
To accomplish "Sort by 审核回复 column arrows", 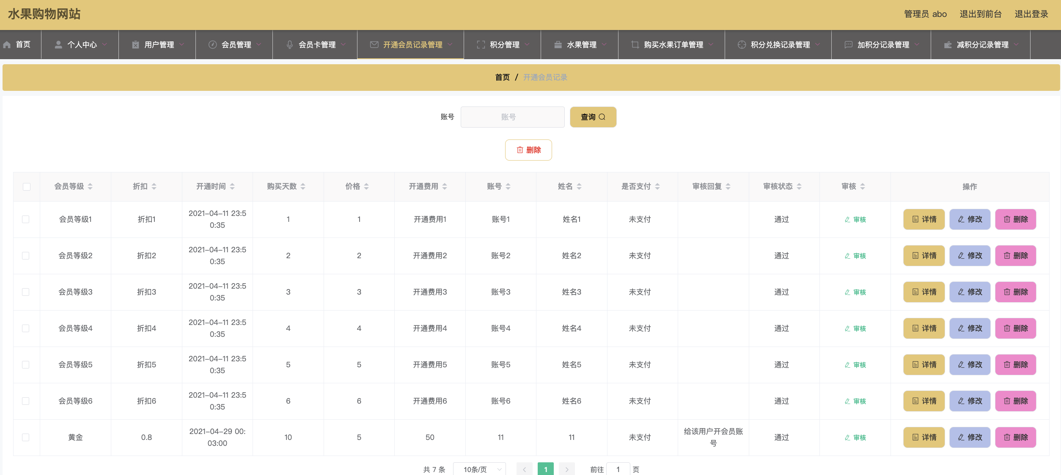I will click(x=728, y=186).
